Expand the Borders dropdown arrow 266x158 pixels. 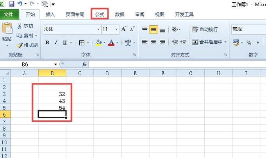pyautogui.click(x=88, y=43)
